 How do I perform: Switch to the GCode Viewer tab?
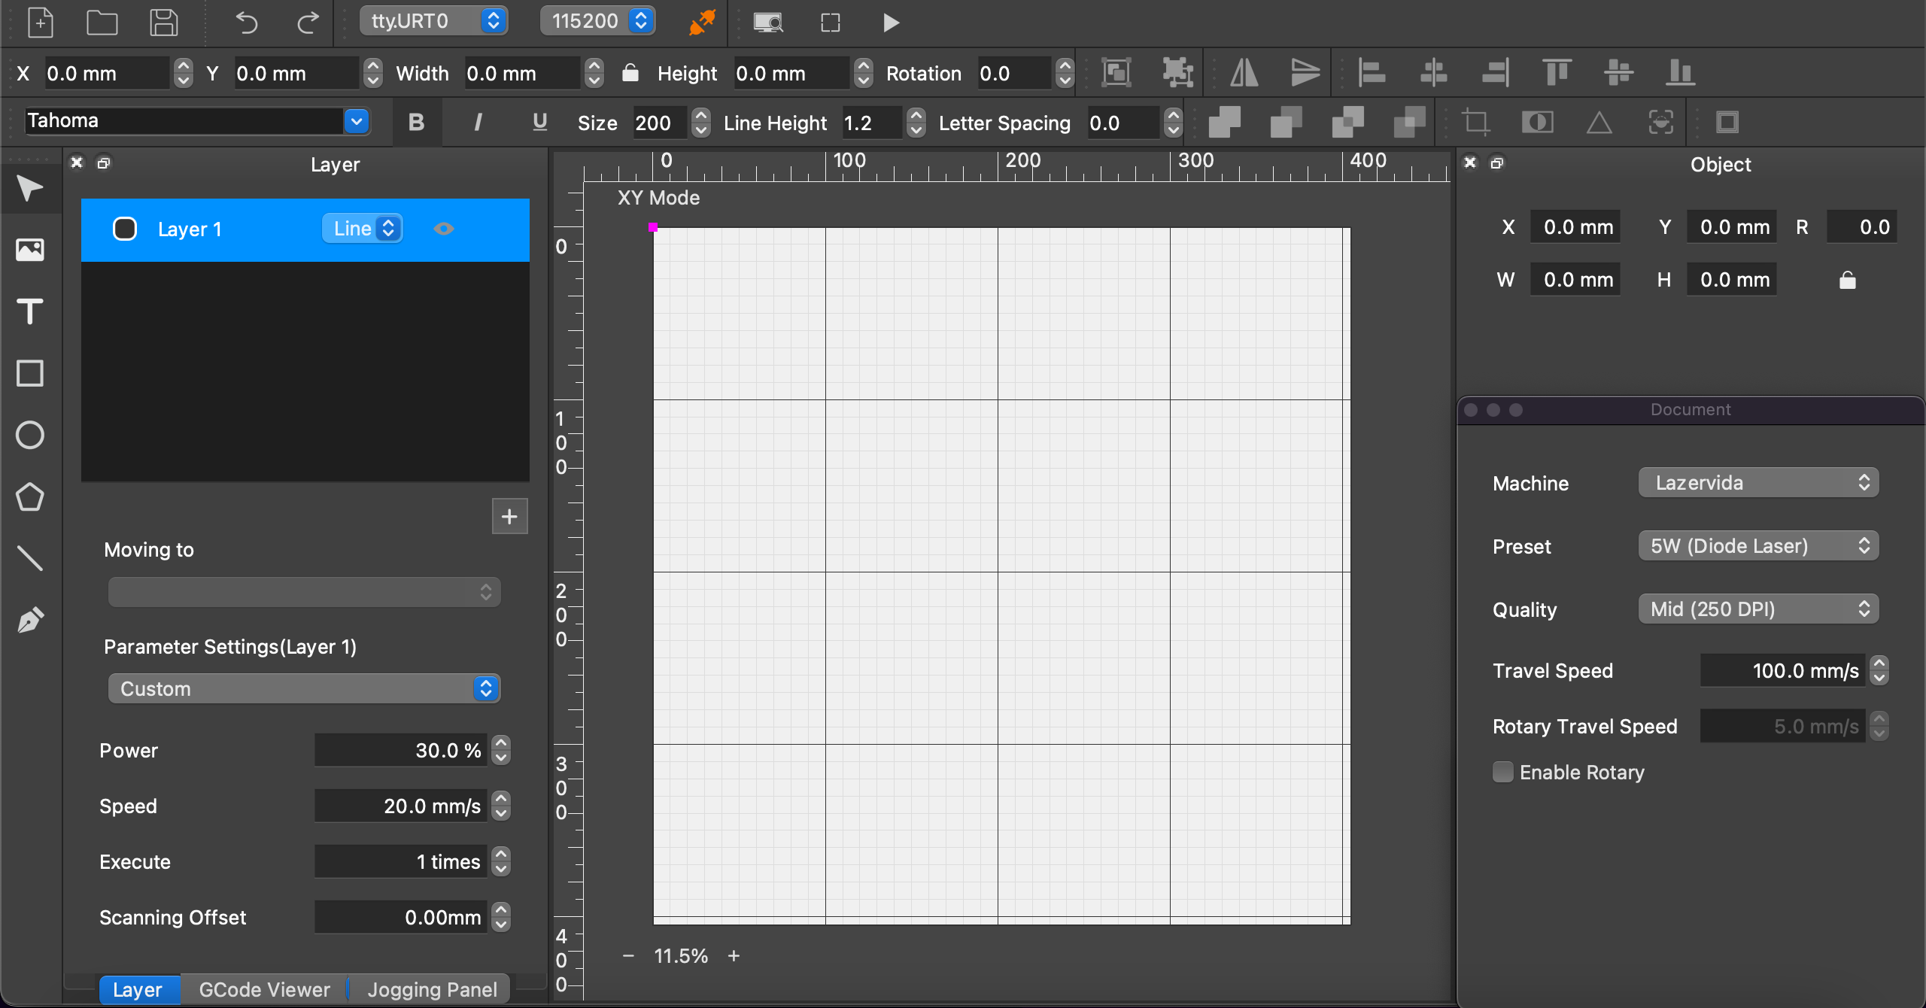[264, 989]
